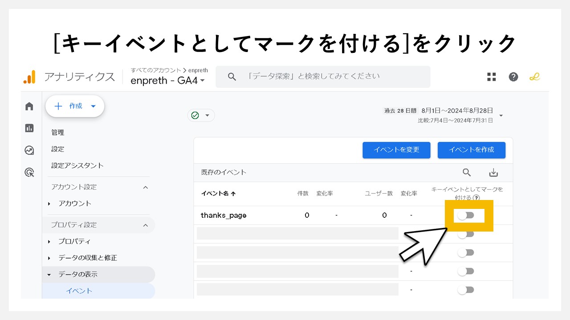
Task: Click the イベントを作成 button
Action: [x=472, y=150]
